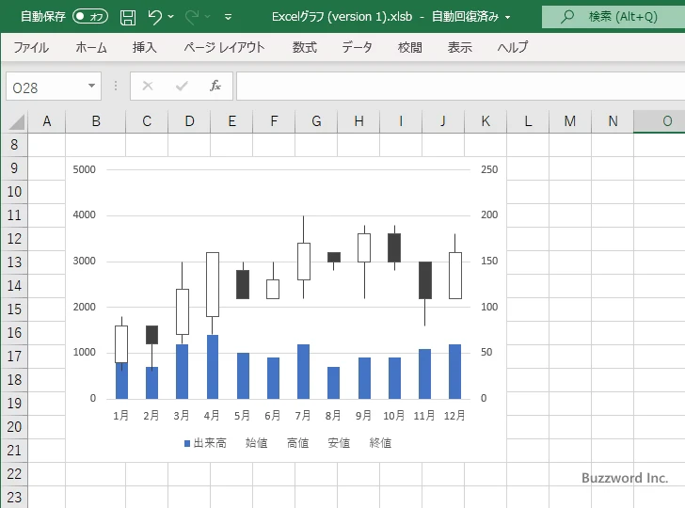This screenshot has height=508, width=685.
Task: Open the ヘルプ tab
Action: [x=513, y=47]
